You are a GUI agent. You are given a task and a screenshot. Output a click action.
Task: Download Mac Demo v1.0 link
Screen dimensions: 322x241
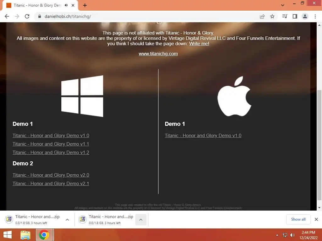203,136
